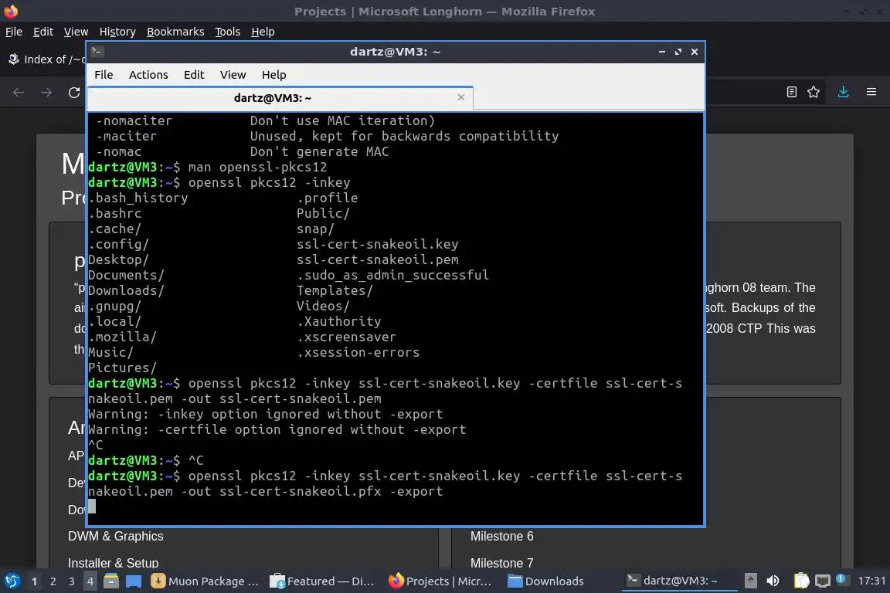Open Firefox Edit menu
The height and width of the screenshot is (593, 890).
click(x=43, y=32)
